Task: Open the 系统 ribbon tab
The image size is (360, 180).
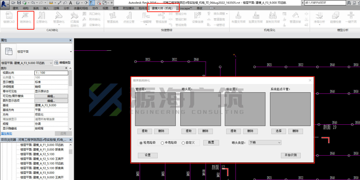Action: point(36,8)
